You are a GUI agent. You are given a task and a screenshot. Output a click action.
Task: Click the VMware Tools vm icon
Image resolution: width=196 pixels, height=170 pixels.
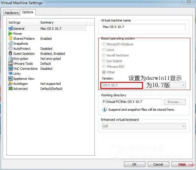pos(11,63)
